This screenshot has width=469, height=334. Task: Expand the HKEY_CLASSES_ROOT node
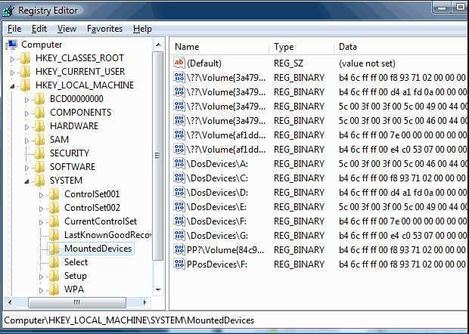tap(12, 59)
